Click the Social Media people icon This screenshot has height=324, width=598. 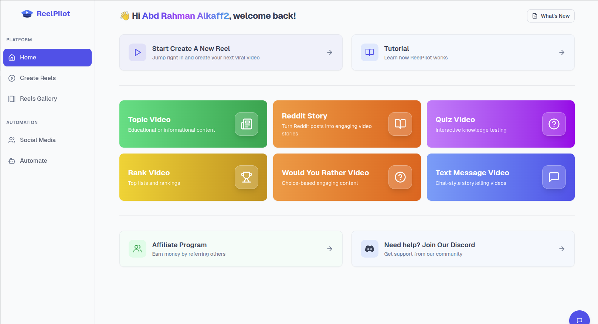12,140
